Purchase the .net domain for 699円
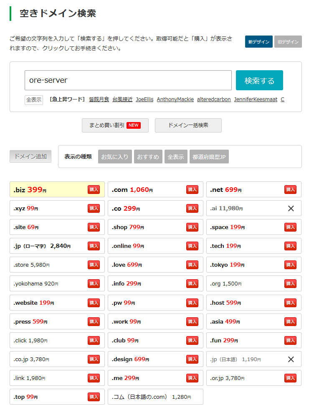This screenshot has height=418, width=309. (290, 189)
